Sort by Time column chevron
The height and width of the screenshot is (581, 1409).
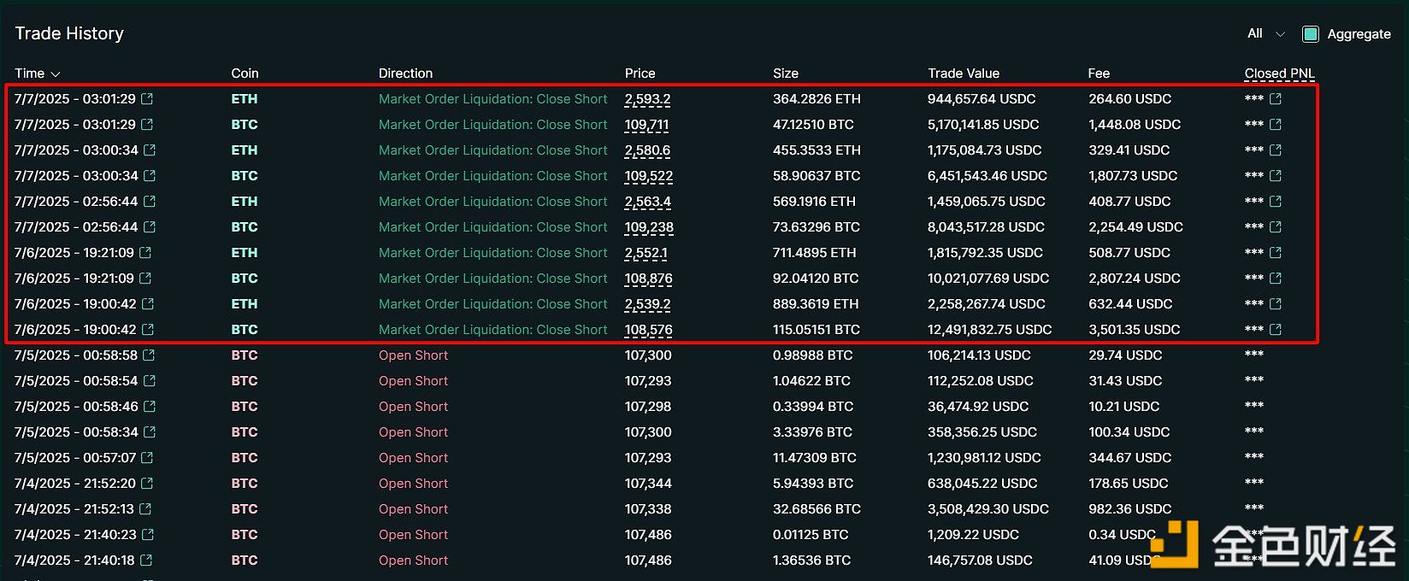56,74
